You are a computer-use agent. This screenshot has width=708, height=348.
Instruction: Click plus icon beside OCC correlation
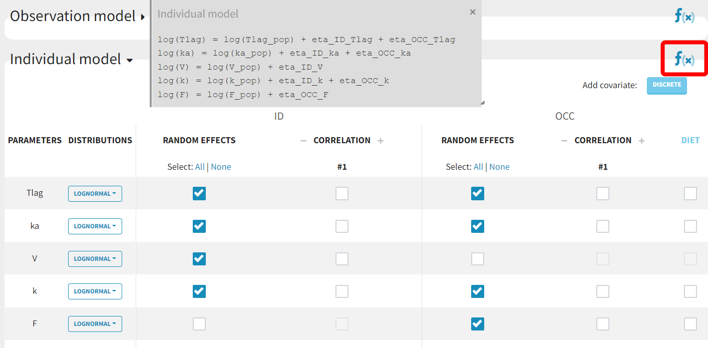[641, 141]
